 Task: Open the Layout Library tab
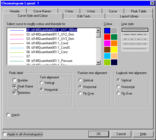click(129, 16)
